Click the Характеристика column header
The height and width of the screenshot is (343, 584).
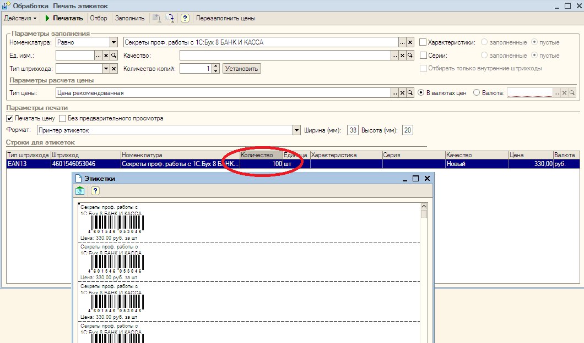click(347, 155)
